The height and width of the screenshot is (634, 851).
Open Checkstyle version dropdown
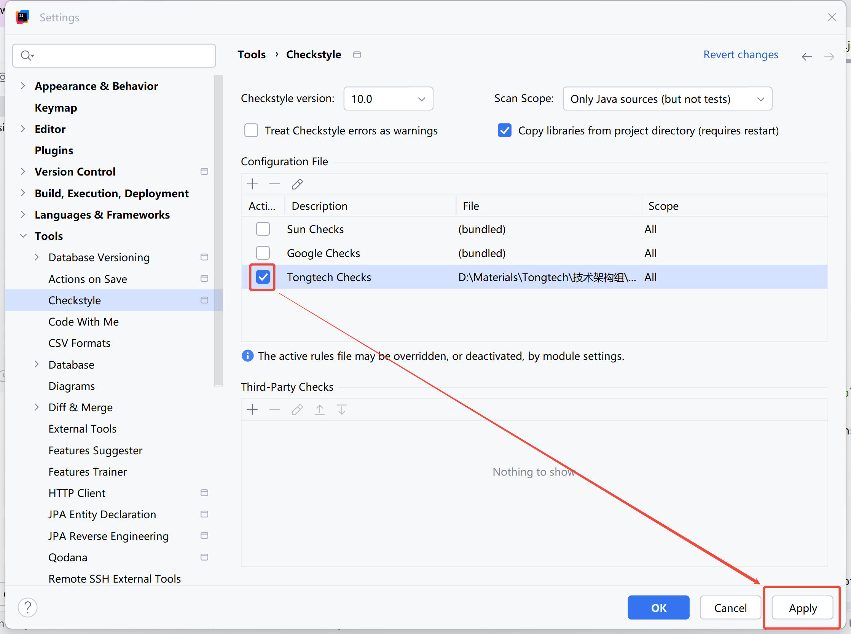pyautogui.click(x=388, y=99)
